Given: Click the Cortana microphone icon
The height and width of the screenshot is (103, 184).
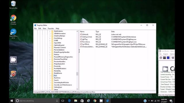Looking at the screenshot, I should pyautogui.click(x=57, y=101).
